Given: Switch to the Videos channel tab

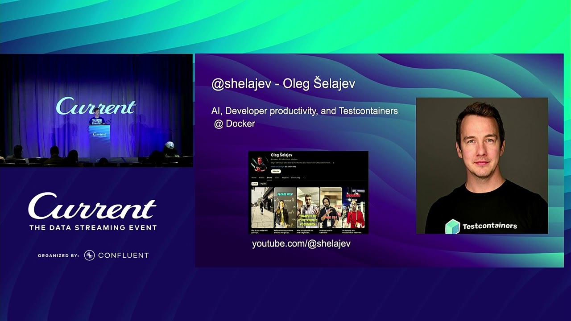Looking at the screenshot, I should tap(261, 178).
